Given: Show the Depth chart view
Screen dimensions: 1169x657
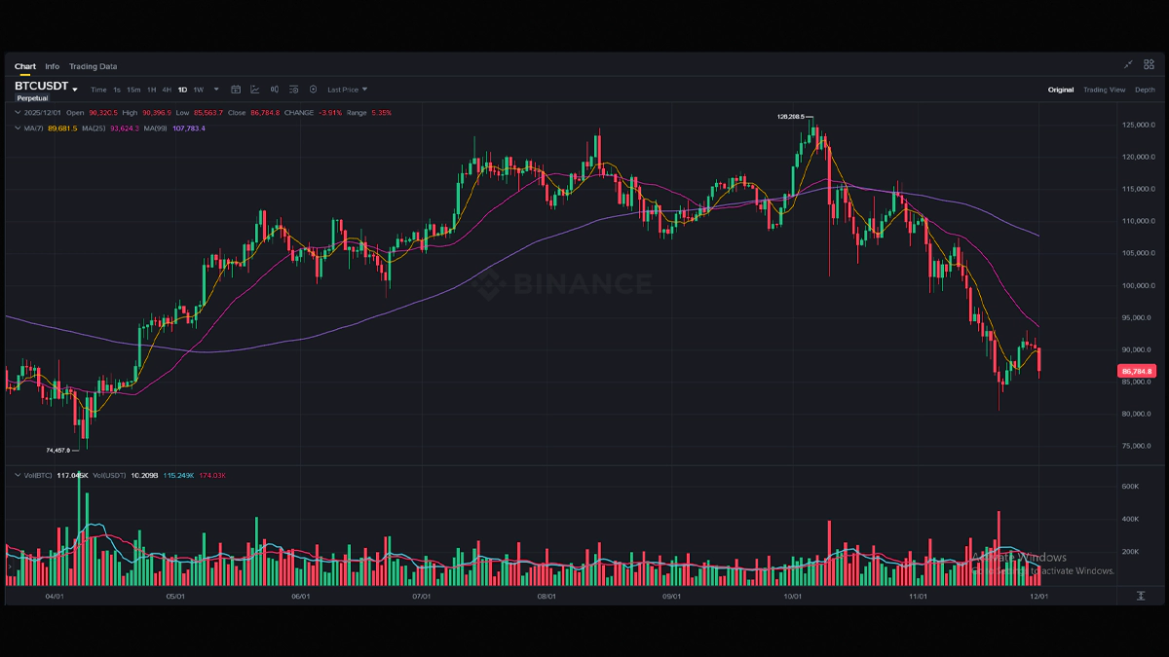Looking at the screenshot, I should pos(1145,90).
